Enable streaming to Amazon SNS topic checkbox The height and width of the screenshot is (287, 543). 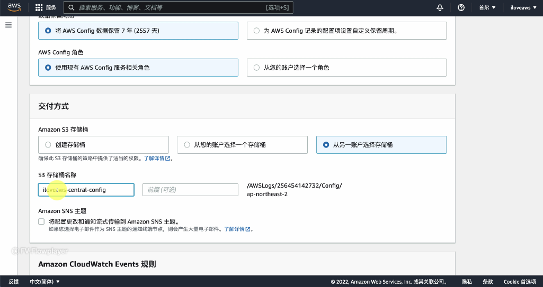click(x=41, y=221)
